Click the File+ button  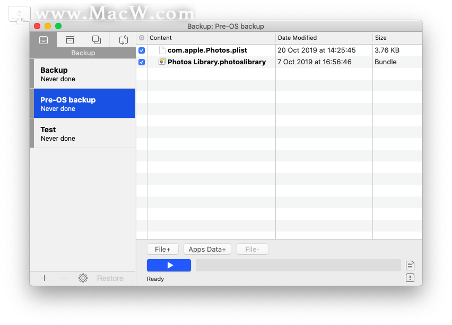click(x=162, y=250)
